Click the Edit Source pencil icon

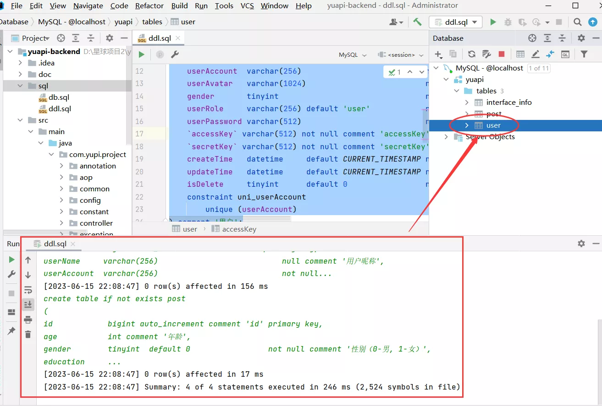(535, 54)
